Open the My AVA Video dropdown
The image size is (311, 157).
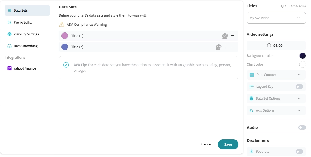click(276, 18)
